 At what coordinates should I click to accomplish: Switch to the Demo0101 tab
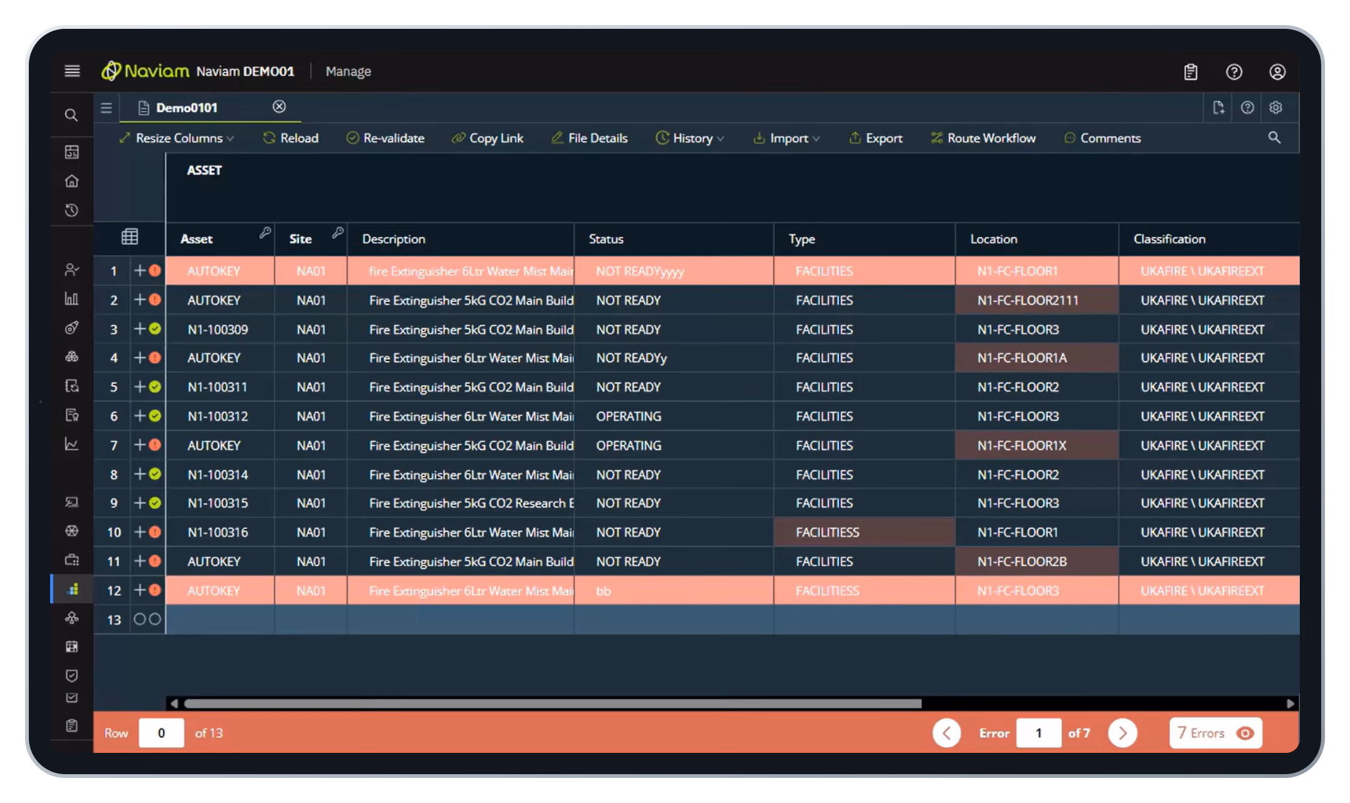pyautogui.click(x=187, y=108)
